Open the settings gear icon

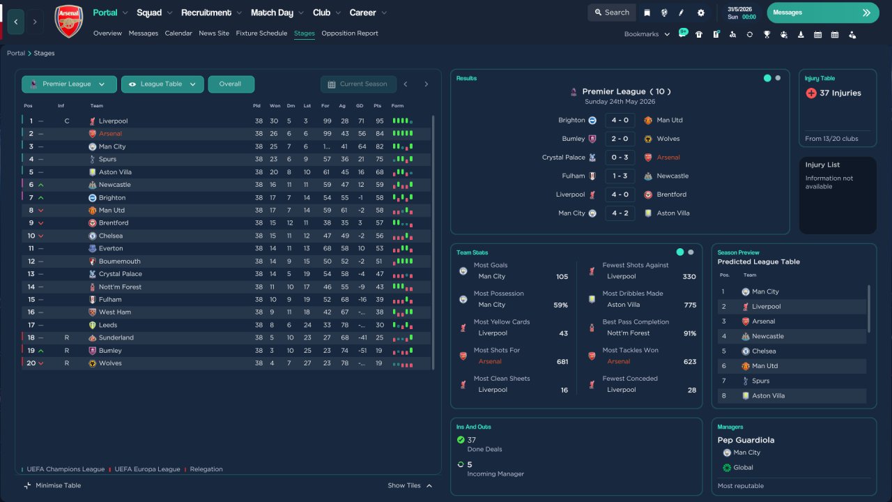700,13
